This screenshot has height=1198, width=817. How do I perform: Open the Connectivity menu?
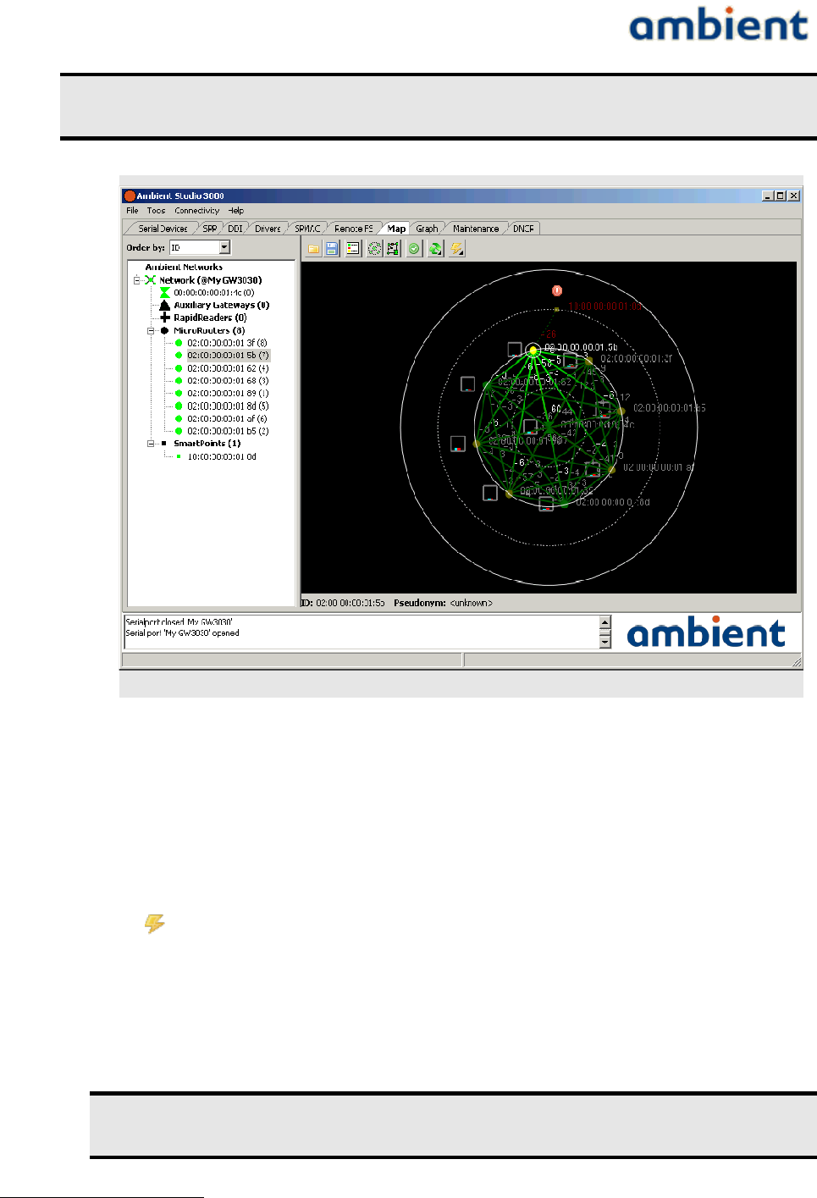[196, 211]
